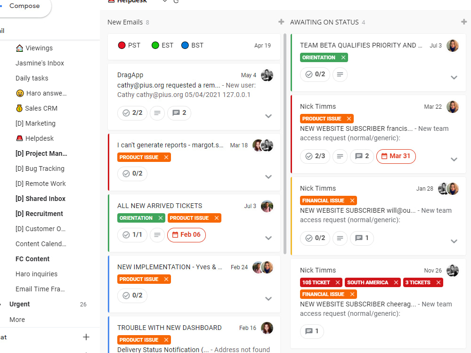This screenshot has width=471, height=353.
Task: Open Sales CRM board
Action: [x=37, y=108]
